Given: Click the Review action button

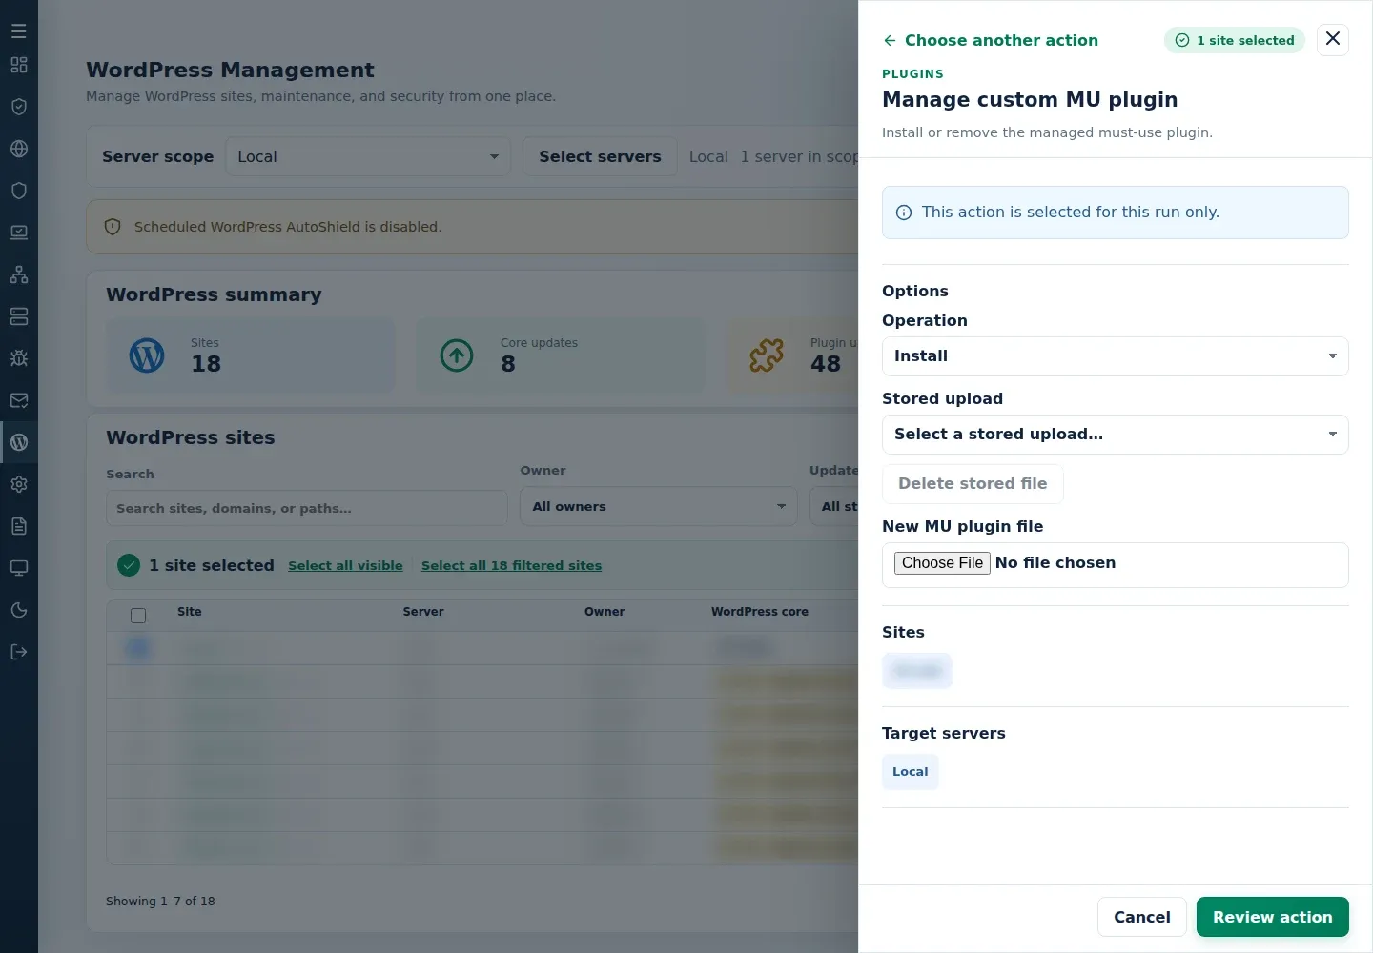Looking at the screenshot, I should pos(1273,917).
